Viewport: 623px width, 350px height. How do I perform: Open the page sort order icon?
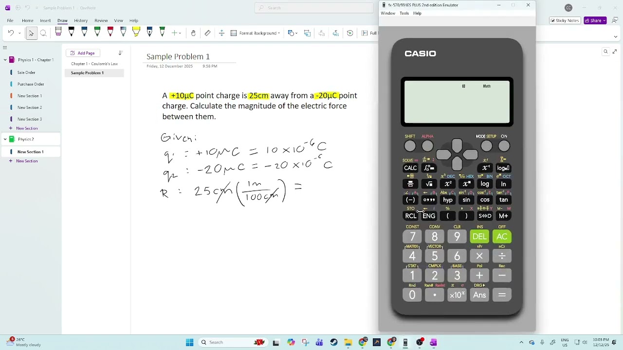pyautogui.click(x=120, y=53)
